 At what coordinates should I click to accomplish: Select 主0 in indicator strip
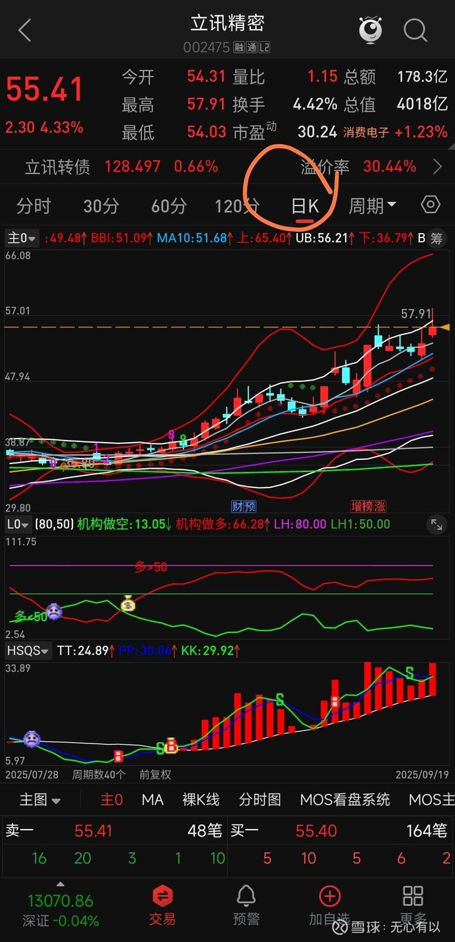pos(112,800)
